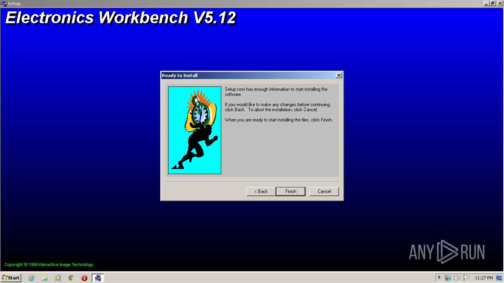
Task: Click the Copyright 1999 Interactive Image text
Action: [49, 265]
